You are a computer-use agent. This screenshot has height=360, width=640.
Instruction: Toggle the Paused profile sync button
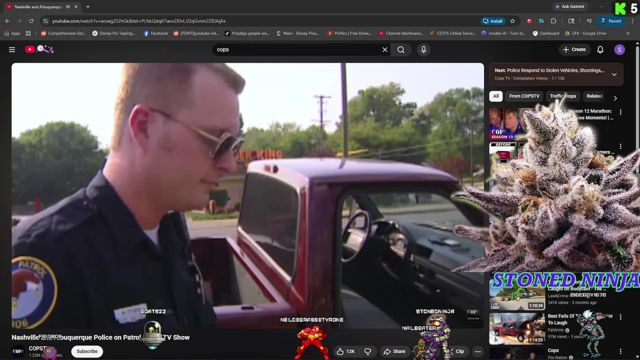point(611,21)
